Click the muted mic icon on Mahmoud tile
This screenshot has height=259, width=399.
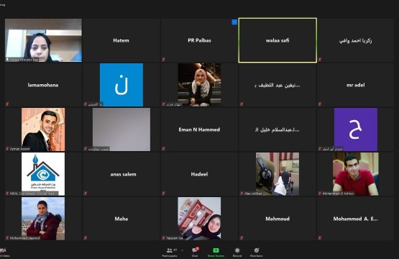tap(242, 238)
